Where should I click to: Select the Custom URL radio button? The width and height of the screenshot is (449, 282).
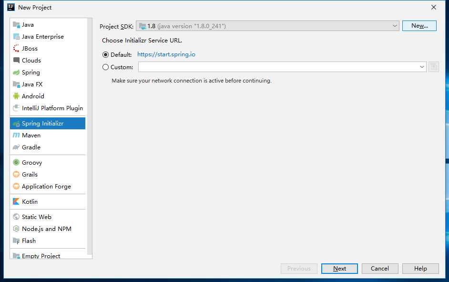(x=106, y=67)
